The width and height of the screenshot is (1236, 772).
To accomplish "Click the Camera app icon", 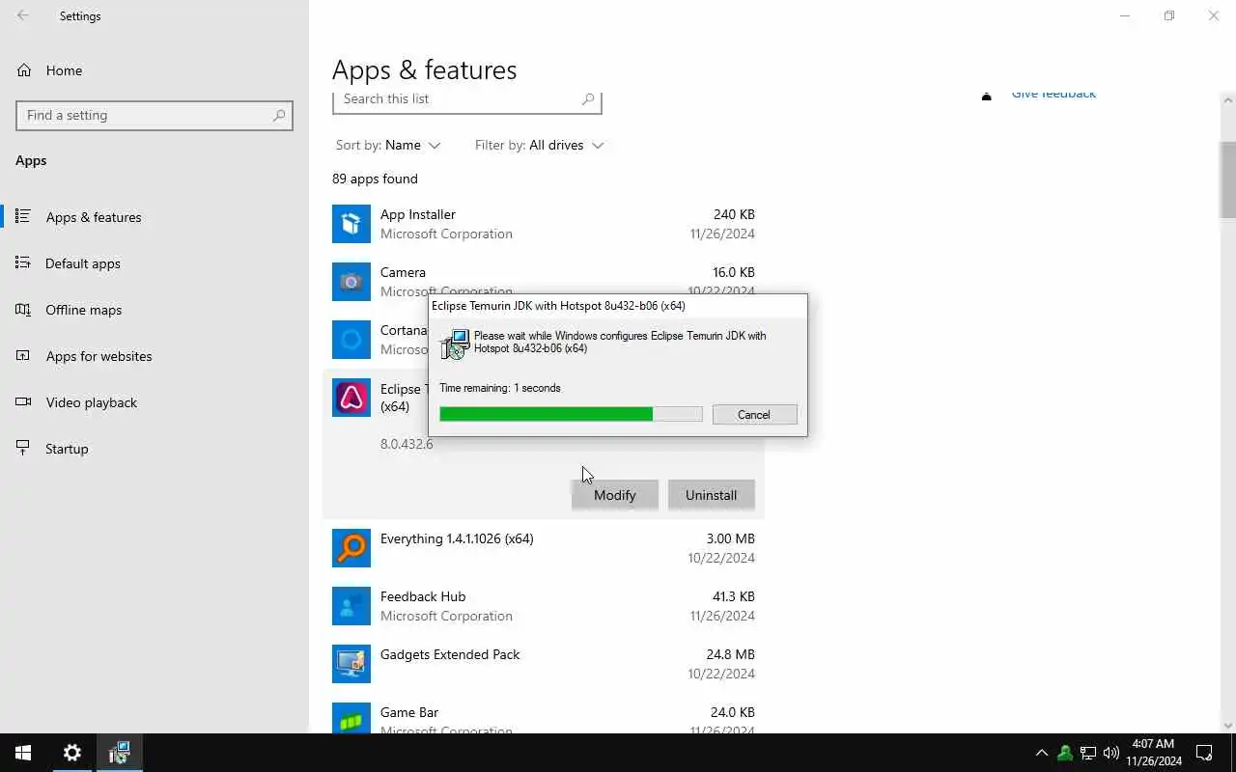I will tap(351, 282).
